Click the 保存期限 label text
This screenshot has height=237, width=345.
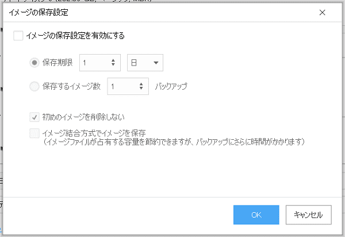pos(54,62)
